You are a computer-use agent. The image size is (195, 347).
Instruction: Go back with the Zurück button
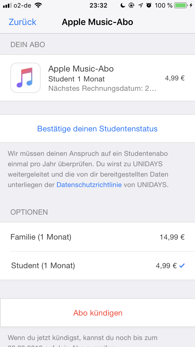click(22, 22)
